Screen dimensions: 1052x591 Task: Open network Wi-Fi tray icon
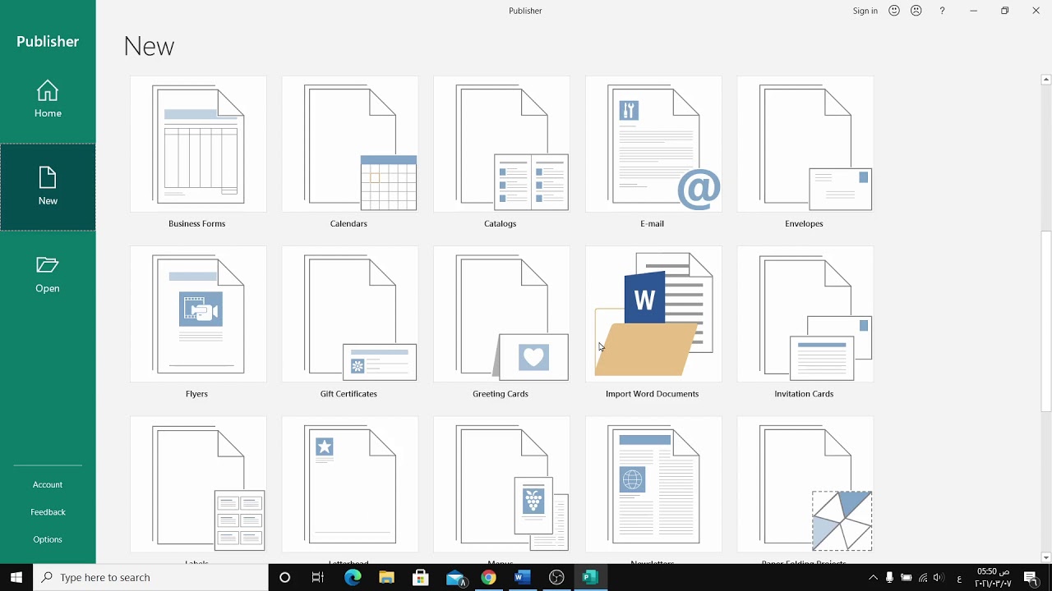click(923, 578)
